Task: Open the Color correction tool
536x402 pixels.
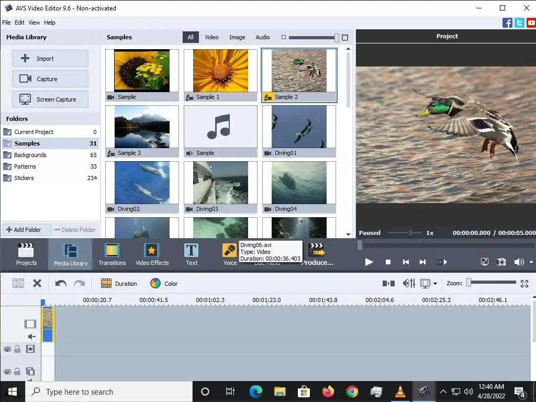Action: pyautogui.click(x=164, y=283)
